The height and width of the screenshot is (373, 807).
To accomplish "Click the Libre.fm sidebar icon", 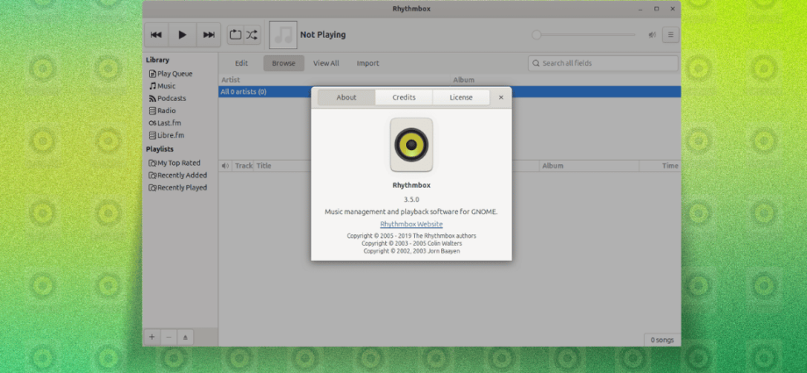I will (153, 135).
